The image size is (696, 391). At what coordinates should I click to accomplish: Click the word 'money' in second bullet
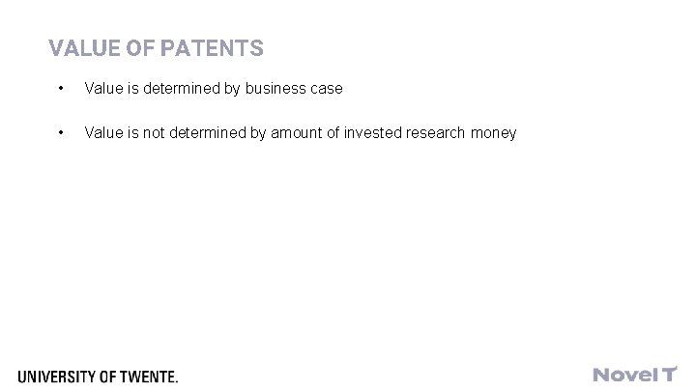coord(494,134)
